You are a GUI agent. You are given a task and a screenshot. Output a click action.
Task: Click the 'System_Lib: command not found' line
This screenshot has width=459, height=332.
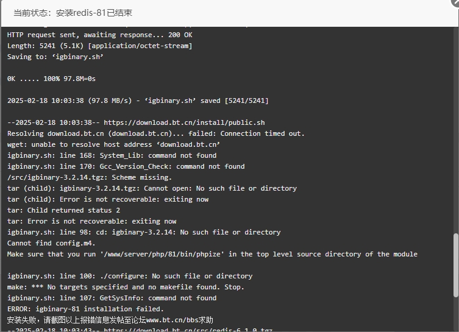(x=112, y=155)
